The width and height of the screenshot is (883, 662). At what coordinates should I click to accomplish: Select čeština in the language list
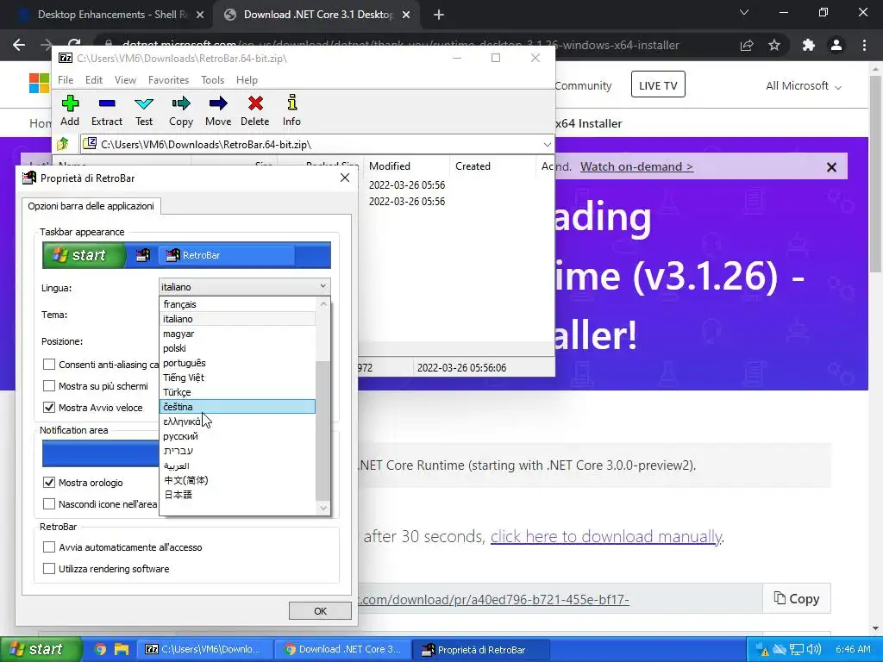(237, 407)
